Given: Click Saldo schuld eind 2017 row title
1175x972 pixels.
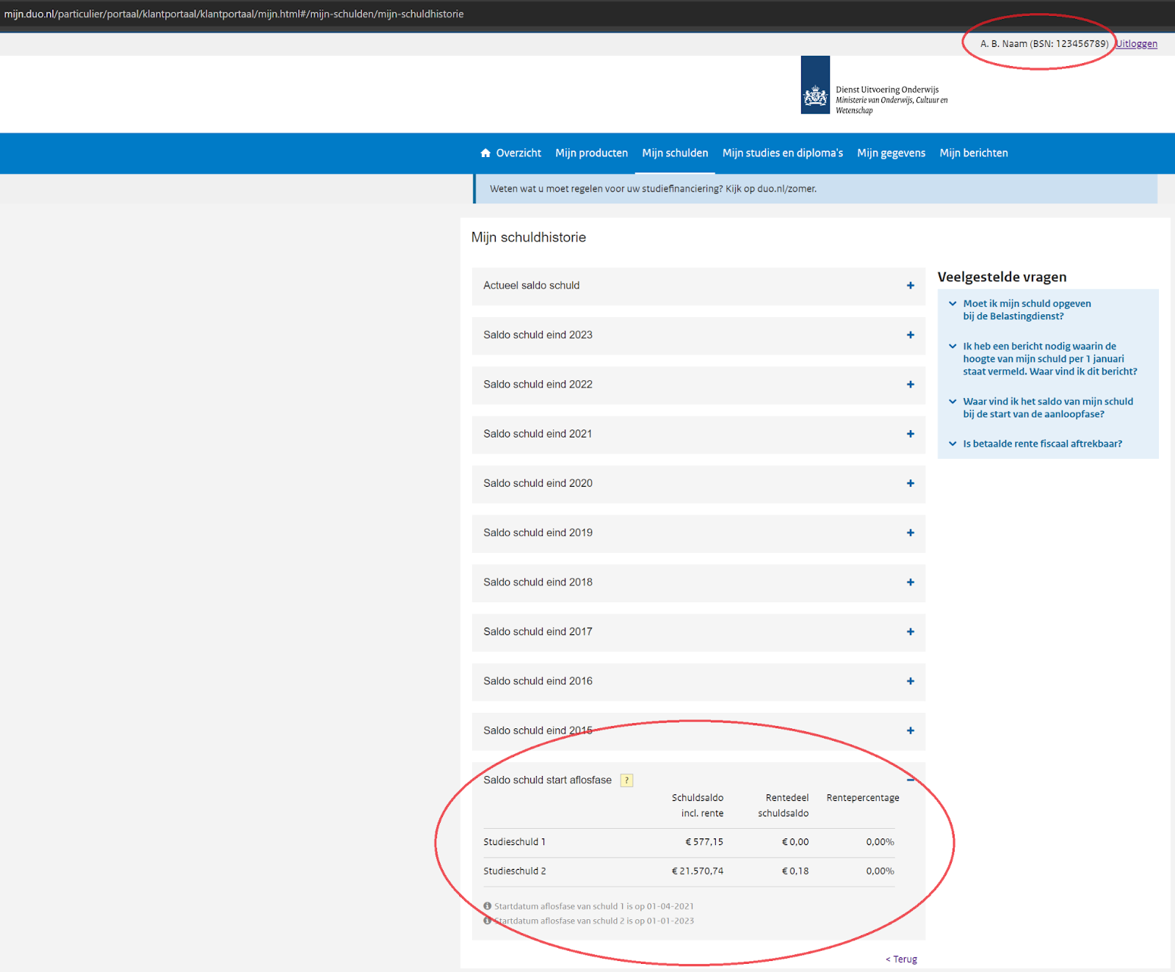Looking at the screenshot, I should tap(538, 631).
